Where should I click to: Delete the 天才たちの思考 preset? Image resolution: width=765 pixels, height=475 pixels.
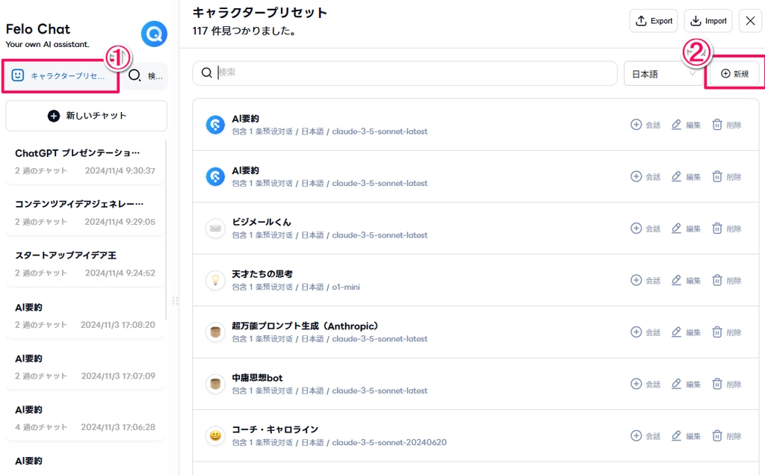click(726, 280)
